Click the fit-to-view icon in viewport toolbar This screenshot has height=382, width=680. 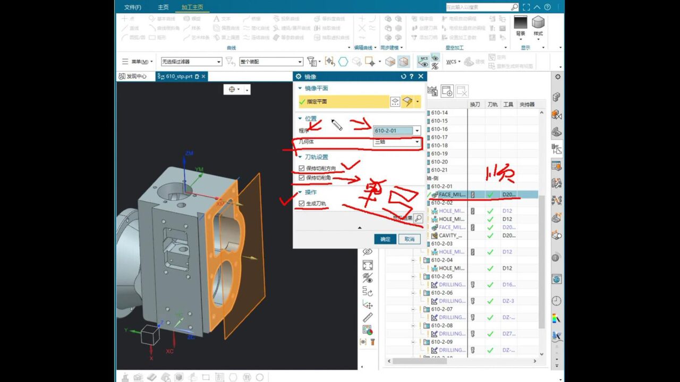tap(367, 265)
